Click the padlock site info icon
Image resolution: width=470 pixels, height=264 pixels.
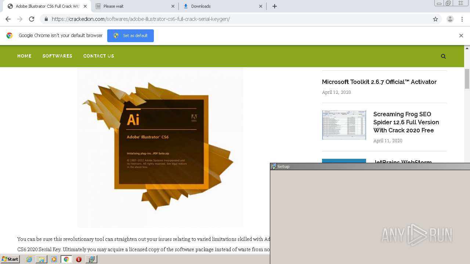point(46,19)
